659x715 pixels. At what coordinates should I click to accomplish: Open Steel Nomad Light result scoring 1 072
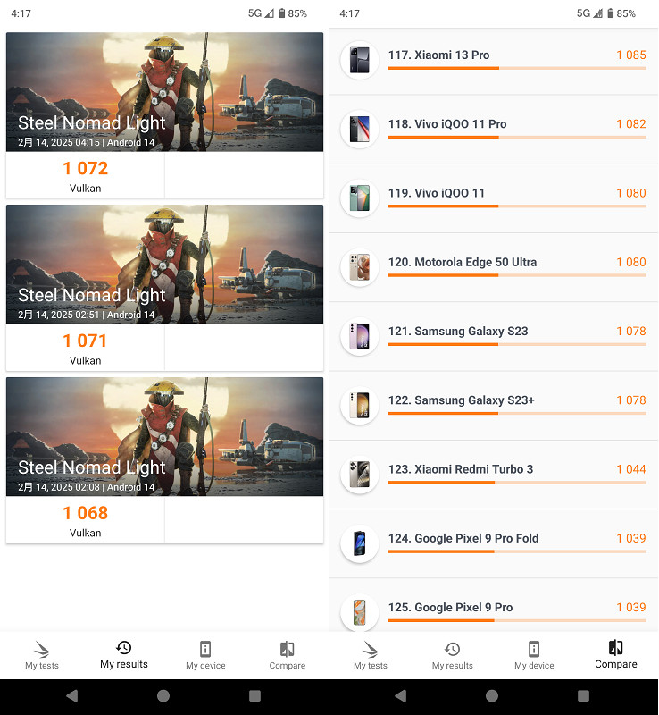pyautogui.click(x=164, y=115)
